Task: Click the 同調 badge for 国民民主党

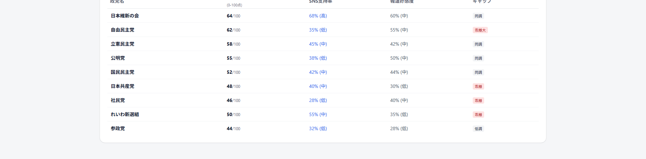Action: (x=478, y=72)
